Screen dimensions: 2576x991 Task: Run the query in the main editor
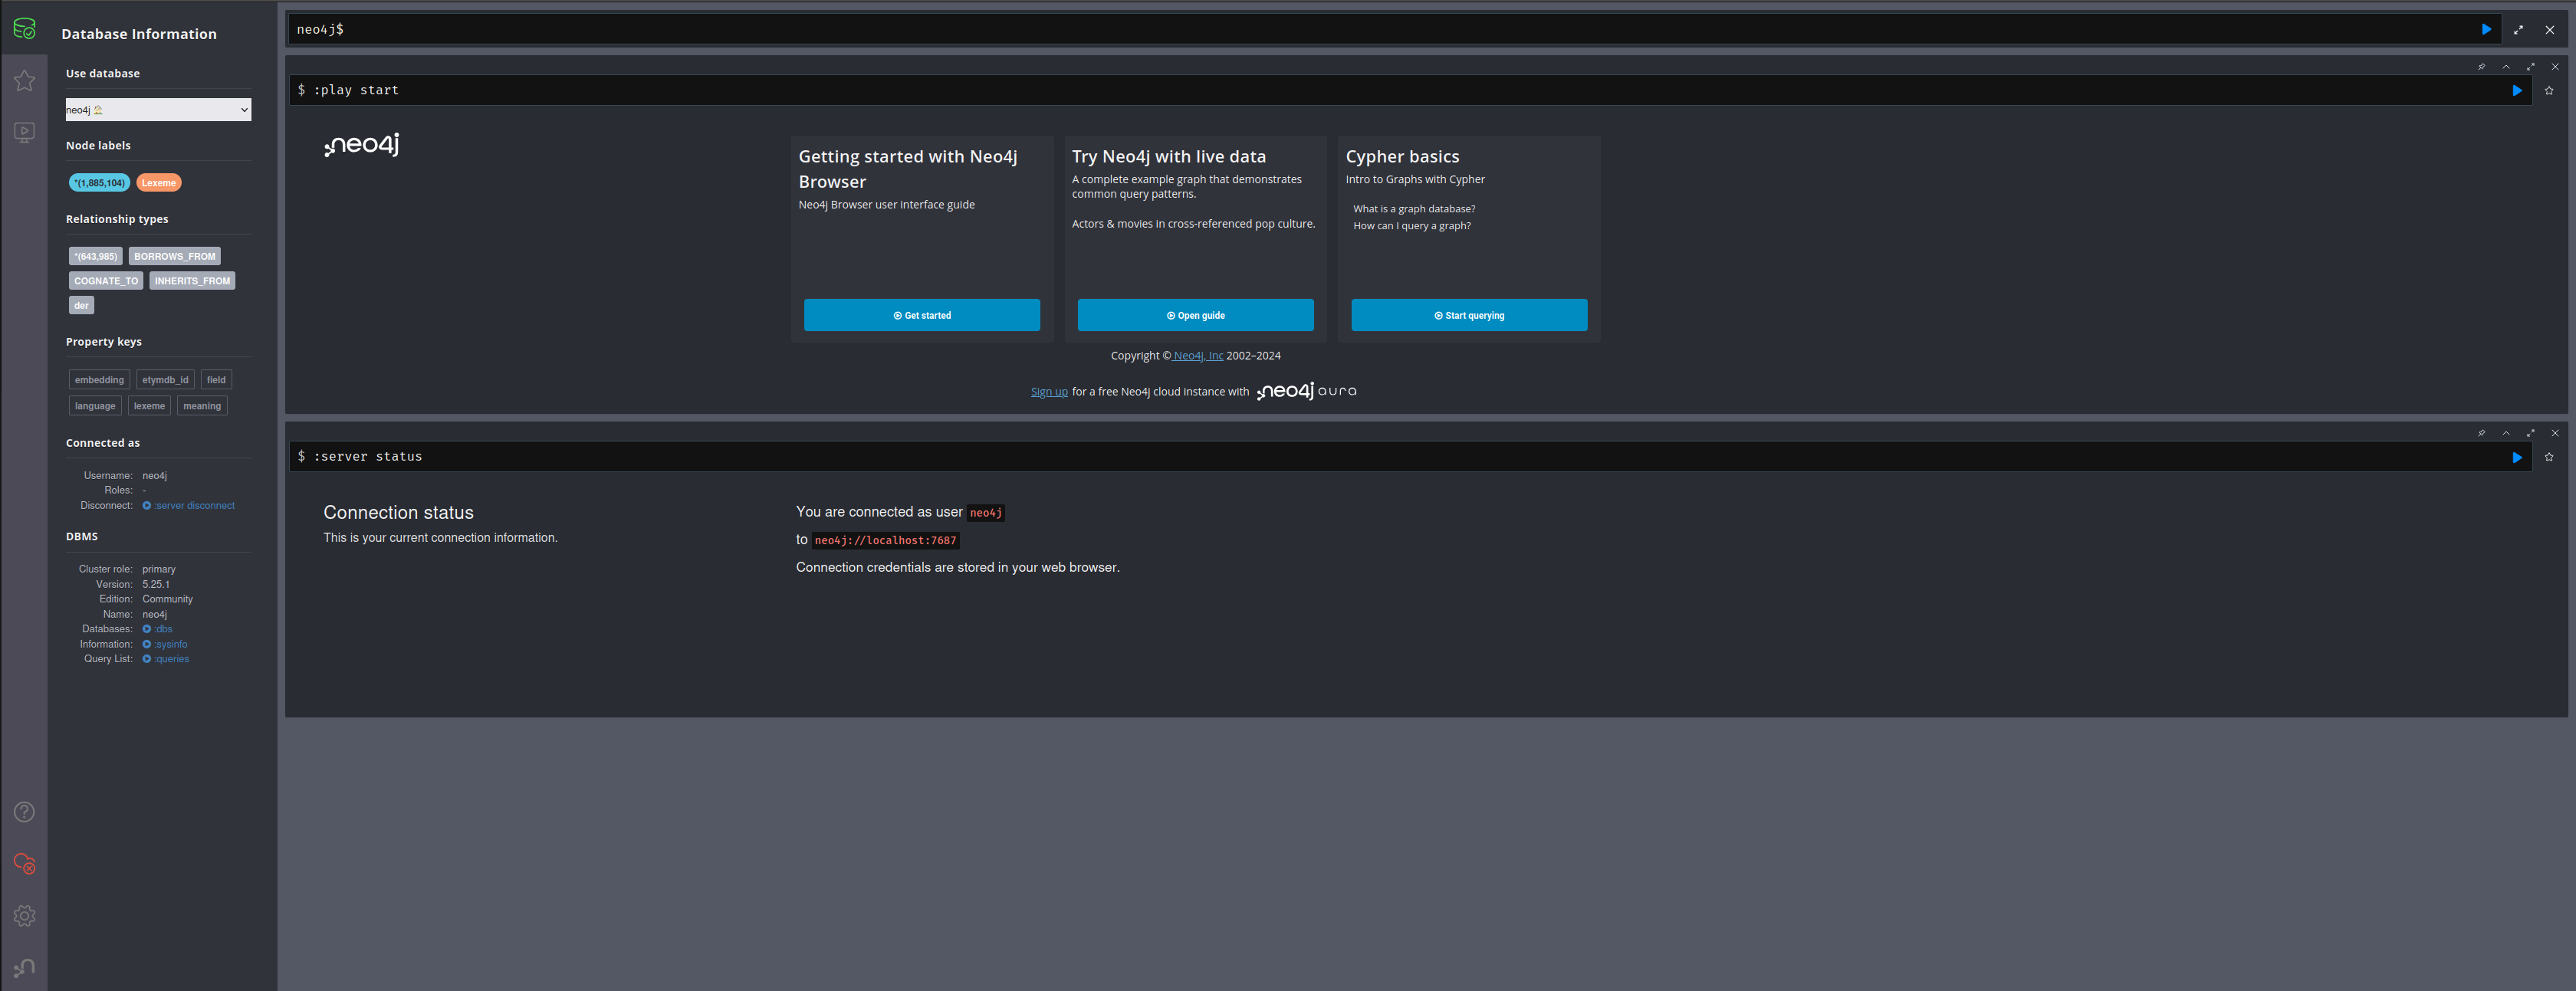2486,30
